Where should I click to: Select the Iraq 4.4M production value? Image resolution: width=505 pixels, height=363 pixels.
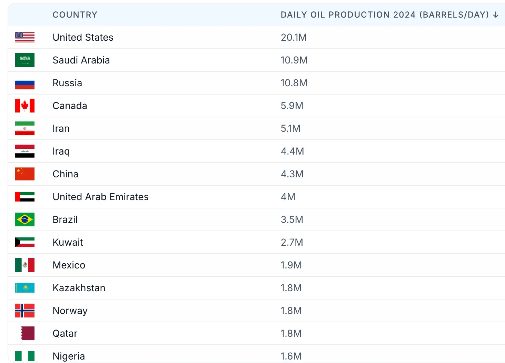click(292, 151)
